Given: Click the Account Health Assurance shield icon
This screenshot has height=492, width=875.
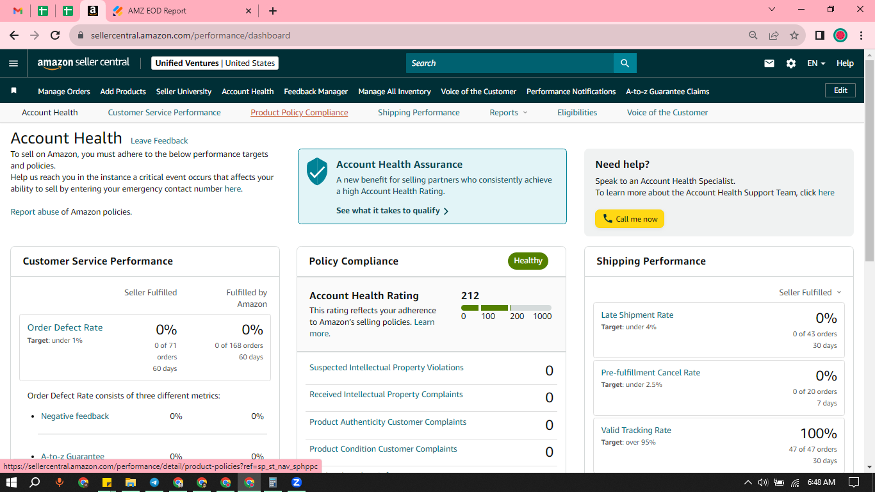Looking at the screenshot, I should tap(317, 172).
